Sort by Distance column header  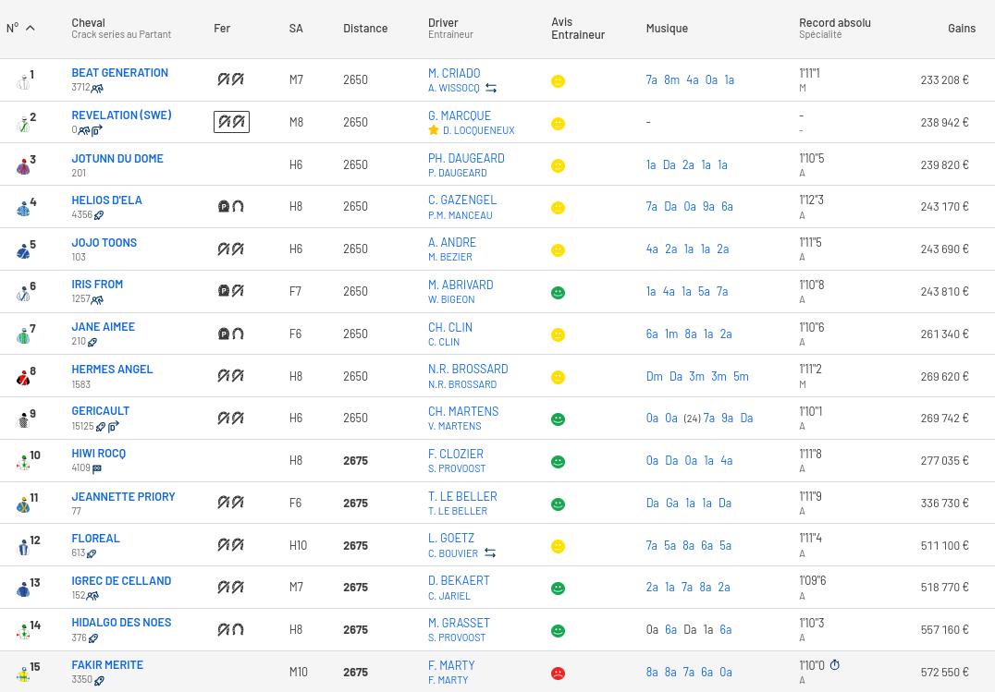[365, 29]
